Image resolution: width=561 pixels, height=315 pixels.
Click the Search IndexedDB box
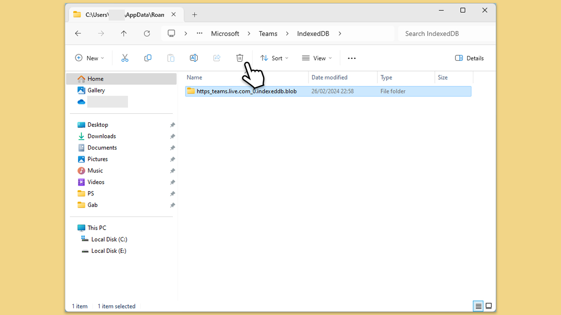(x=447, y=34)
